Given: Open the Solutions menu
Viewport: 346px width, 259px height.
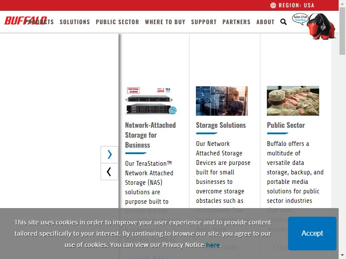Looking at the screenshot, I should click(75, 22).
